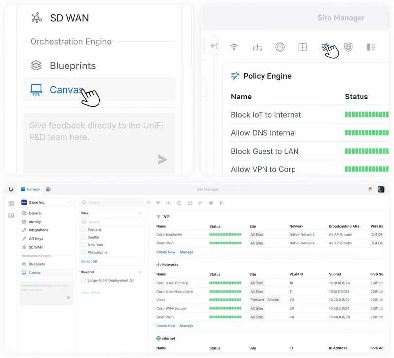
Task: Open Blueprints in the enlarged top-left sidebar
Action: point(63,66)
